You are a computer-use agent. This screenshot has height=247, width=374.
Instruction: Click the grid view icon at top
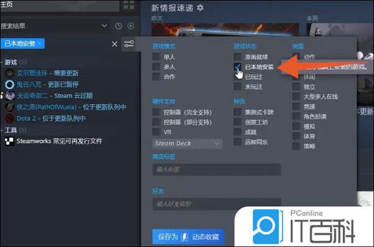(129, 5)
